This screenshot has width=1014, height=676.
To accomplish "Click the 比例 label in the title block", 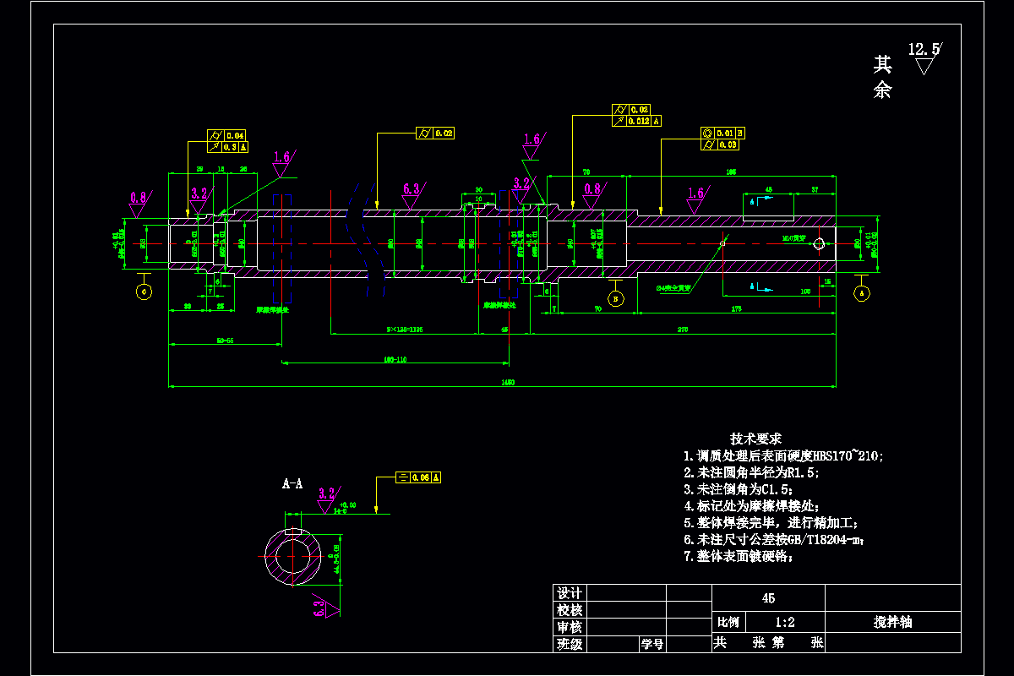I will tap(728, 623).
